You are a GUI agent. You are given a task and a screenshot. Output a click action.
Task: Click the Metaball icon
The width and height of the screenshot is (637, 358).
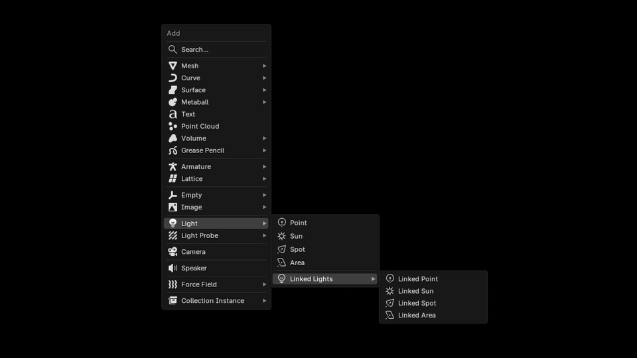(173, 102)
